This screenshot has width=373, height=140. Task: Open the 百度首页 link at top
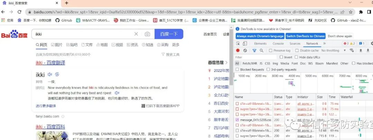tap(210, 34)
